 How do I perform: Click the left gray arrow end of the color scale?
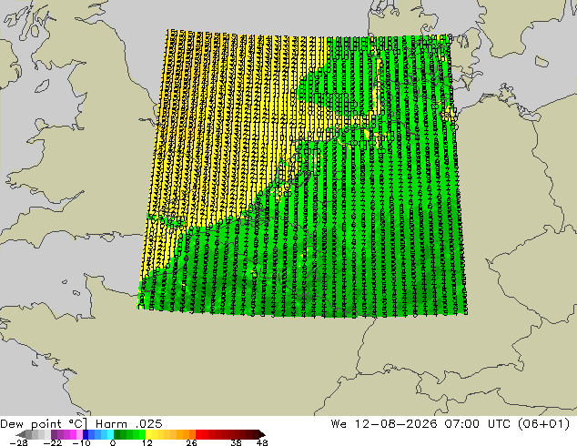[21, 434]
